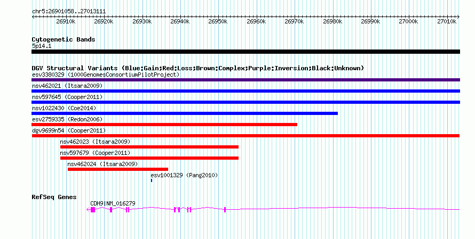Click the RefSeq Genes track title
Viewport: 475px width, 239px height.
click(x=54, y=197)
